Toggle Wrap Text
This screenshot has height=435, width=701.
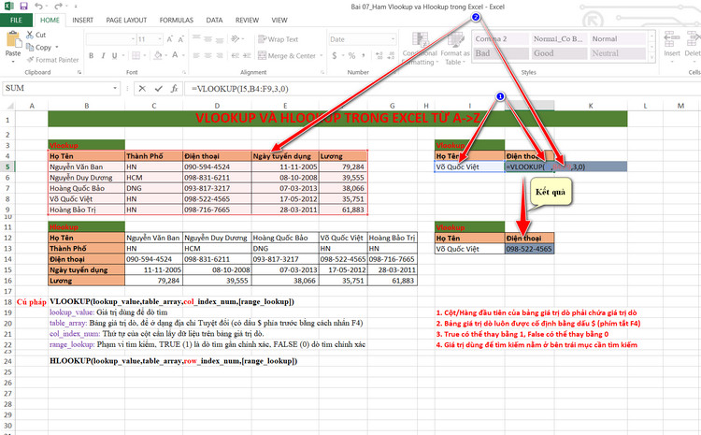pyautogui.click(x=279, y=39)
